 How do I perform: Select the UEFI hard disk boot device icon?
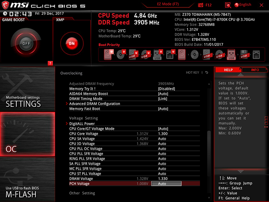(109, 55)
